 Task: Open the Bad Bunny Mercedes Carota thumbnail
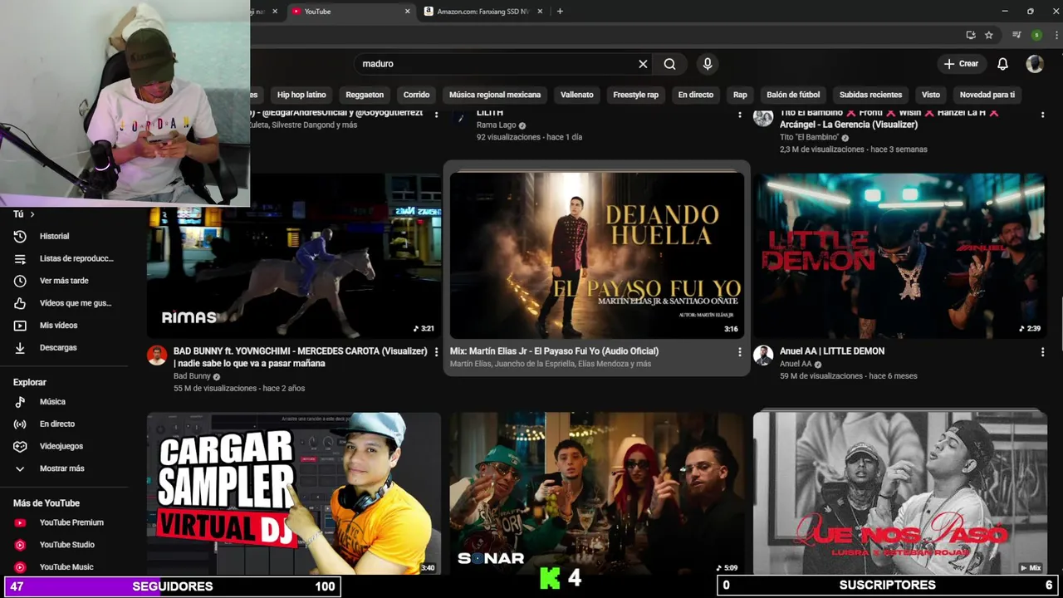pyautogui.click(x=294, y=255)
